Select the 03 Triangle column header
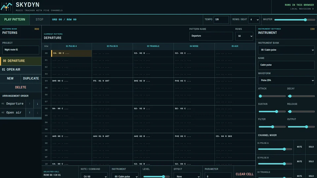The height and width of the screenshot is (178, 317). [153, 46]
